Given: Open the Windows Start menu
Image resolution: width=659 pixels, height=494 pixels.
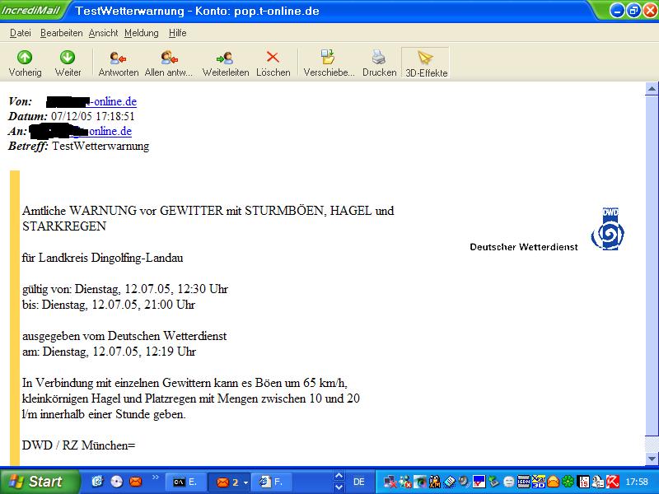Looking at the screenshot, I should click(39, 482).
